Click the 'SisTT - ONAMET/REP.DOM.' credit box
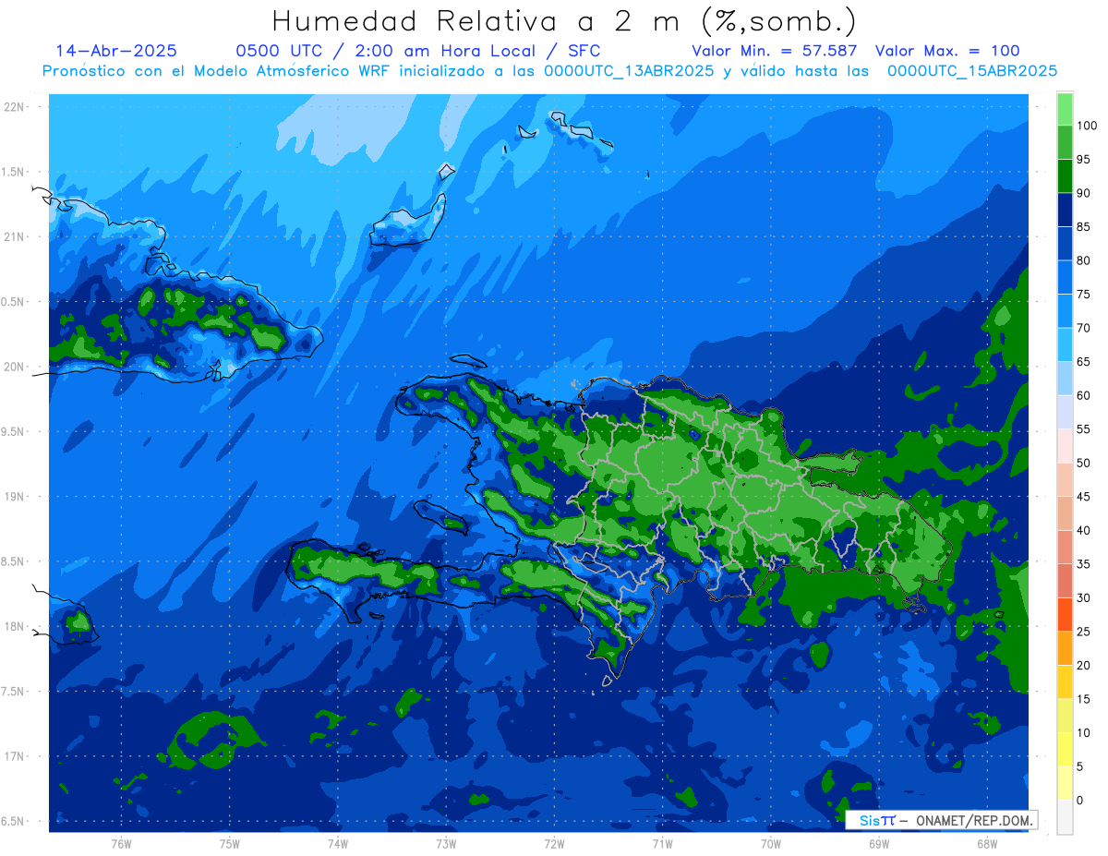Viewport: 1108px width, 856px height. [x=941, y=820]
